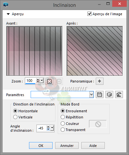
Task: Click the Panoramique pan cross icon
Action: (100, 81)
